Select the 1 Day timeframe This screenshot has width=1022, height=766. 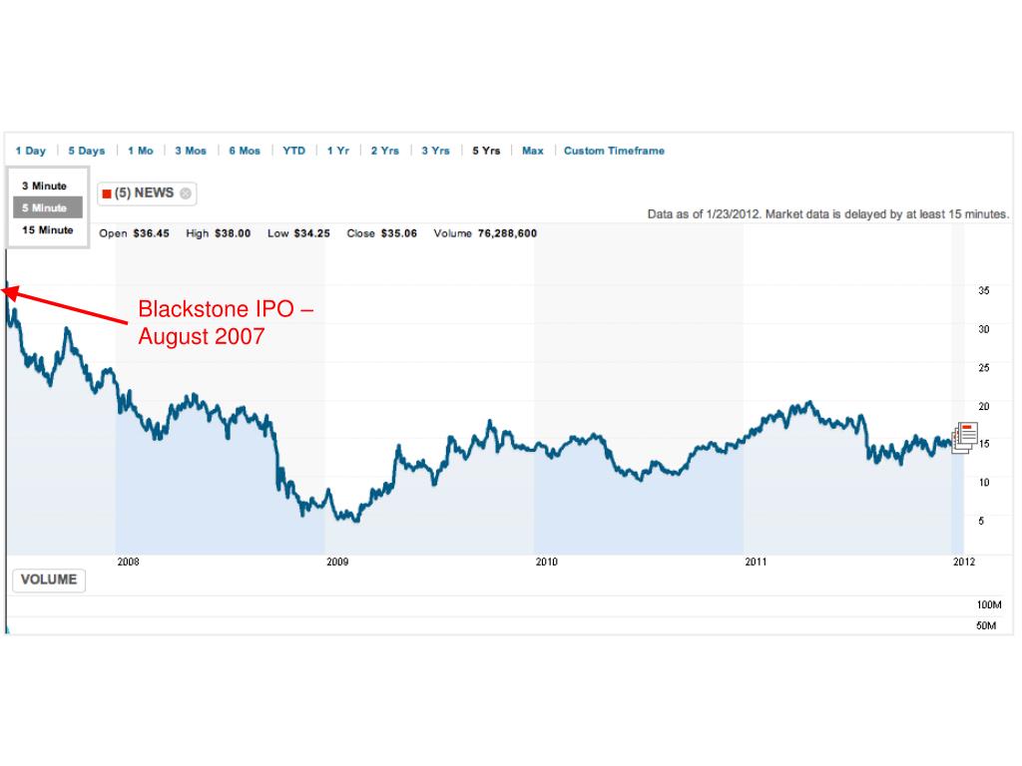pyautogui.click(x=31, y=151)
